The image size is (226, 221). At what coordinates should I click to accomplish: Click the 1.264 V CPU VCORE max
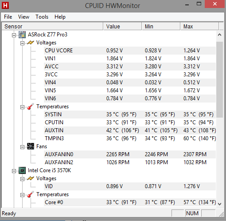tap(191, 51)
